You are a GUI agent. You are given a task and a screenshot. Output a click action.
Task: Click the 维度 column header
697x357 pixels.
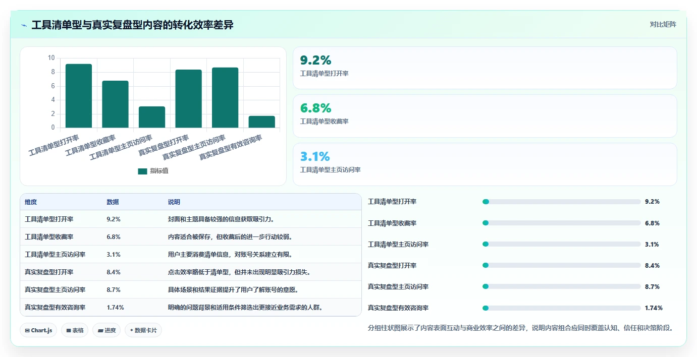[31, 202]
